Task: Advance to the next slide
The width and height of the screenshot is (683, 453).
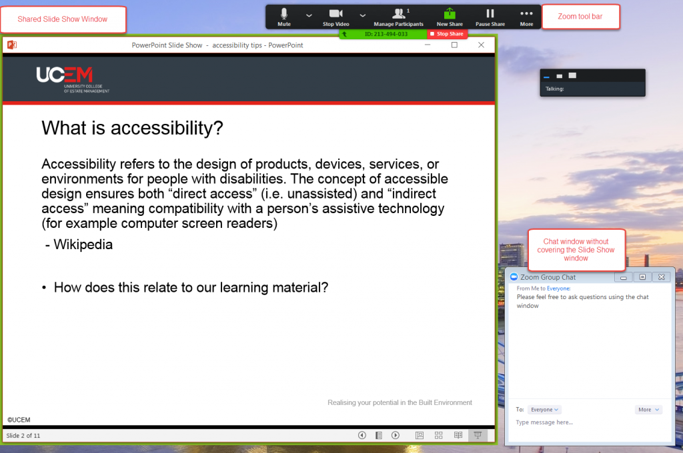Action: 396,435
